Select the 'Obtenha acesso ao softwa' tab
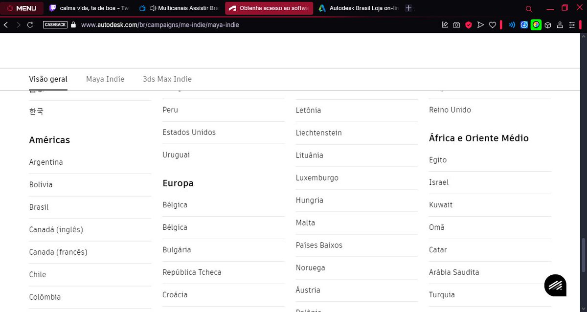Screen dimensions: 587x312 (269, 8)
